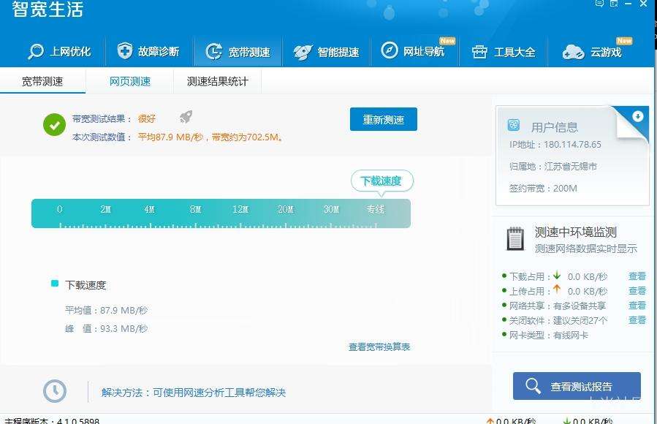Click the clock icon near 解决方法

[x=55, y=391]
